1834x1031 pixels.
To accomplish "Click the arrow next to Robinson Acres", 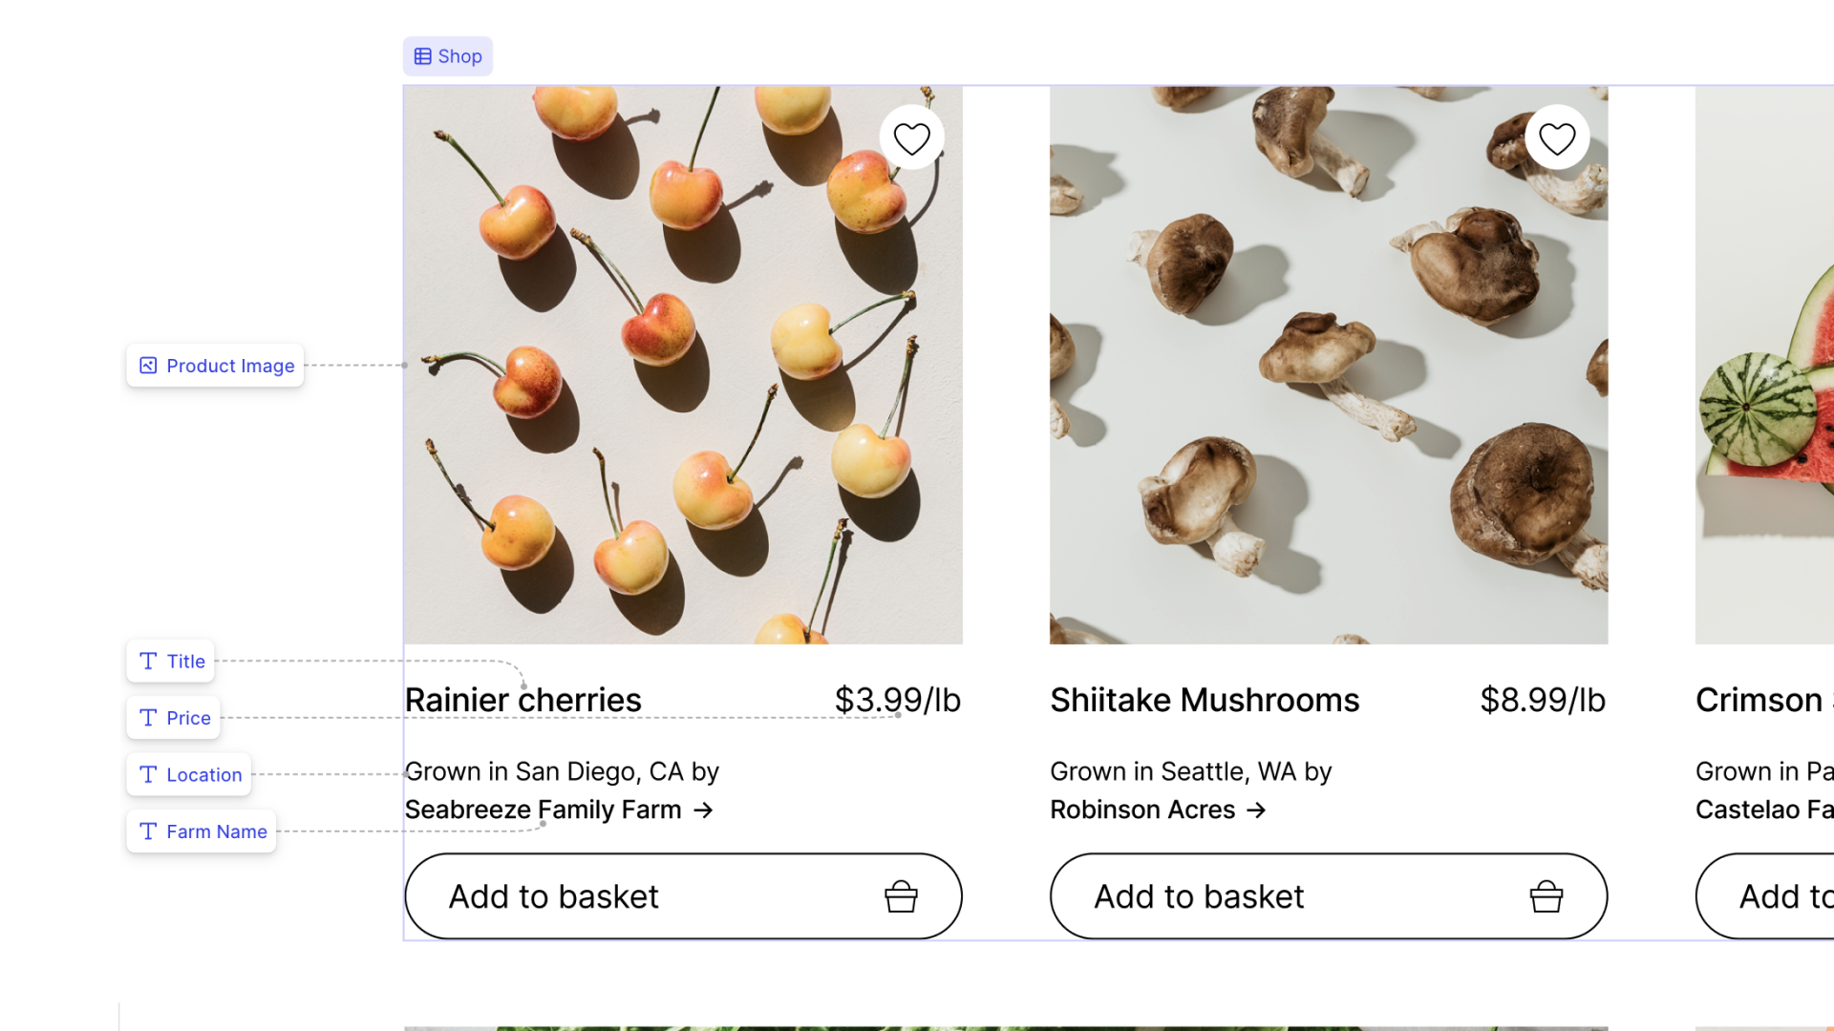I will (1256, 810).
